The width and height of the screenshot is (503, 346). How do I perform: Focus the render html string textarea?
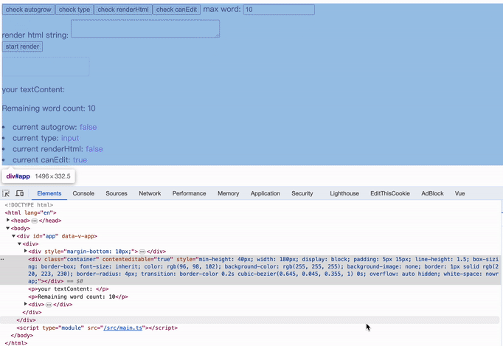click(145, 28)
